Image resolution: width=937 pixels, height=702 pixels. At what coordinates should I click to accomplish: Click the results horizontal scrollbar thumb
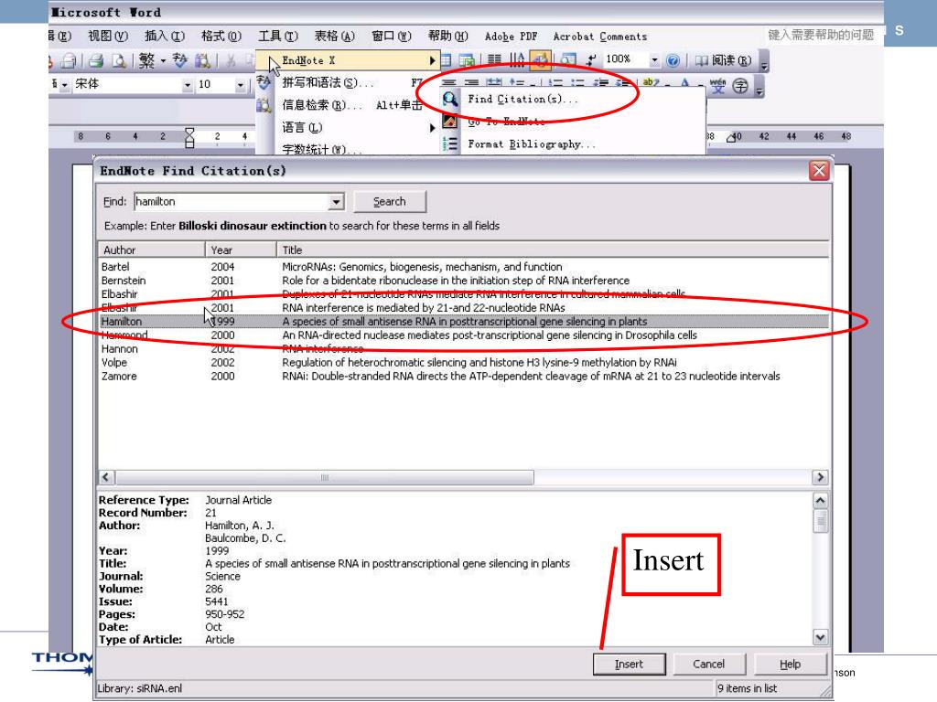325,477
